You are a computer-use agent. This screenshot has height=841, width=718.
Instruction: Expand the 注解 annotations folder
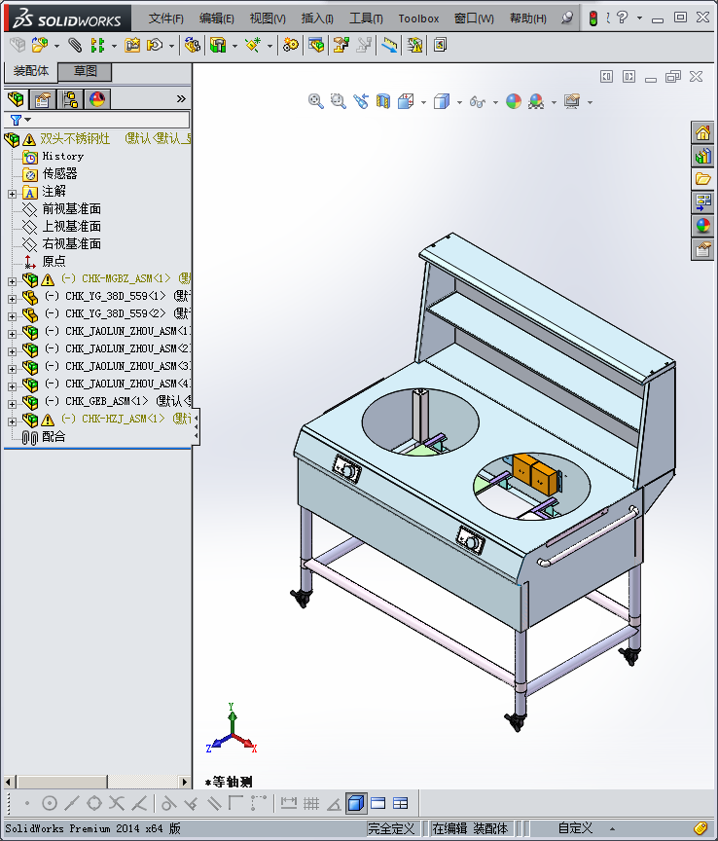[13, 194]
